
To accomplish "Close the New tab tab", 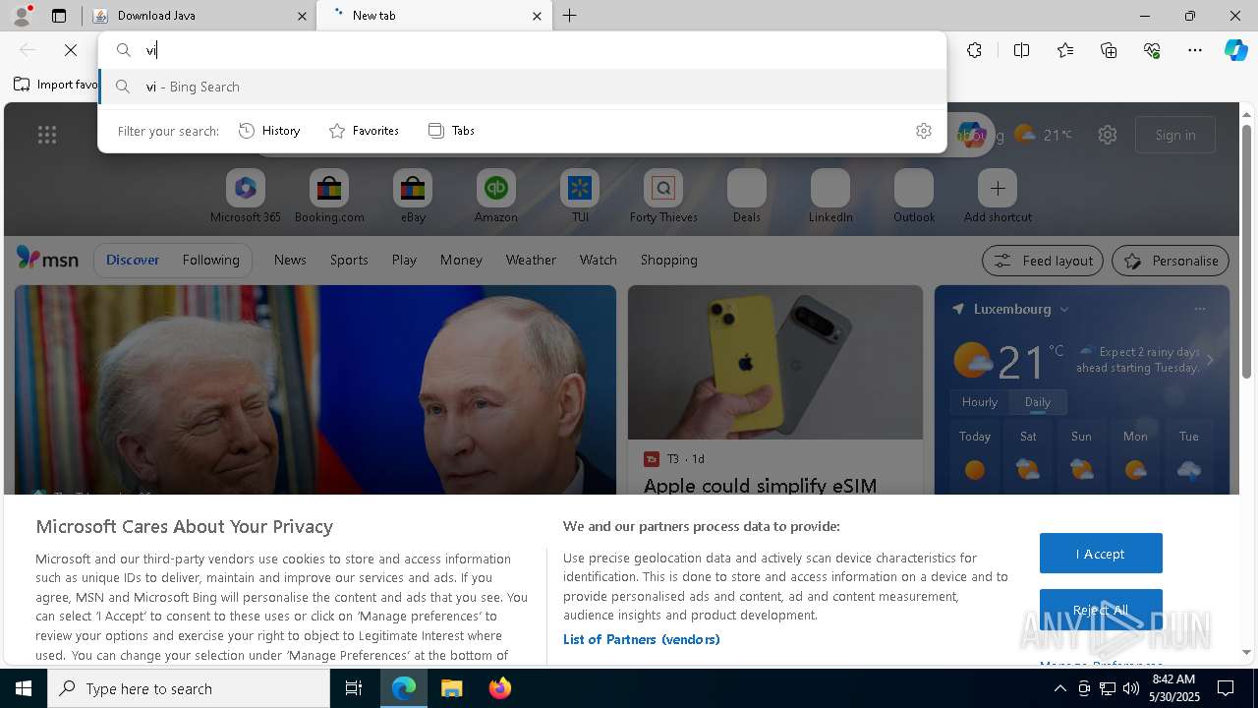I will [x=537, y=16].
